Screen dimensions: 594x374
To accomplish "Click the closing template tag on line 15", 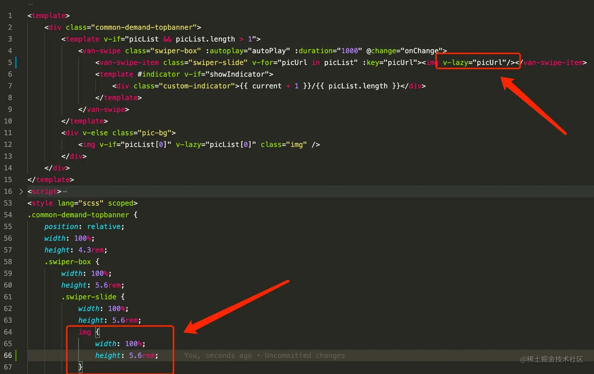I will pos(51,180).
